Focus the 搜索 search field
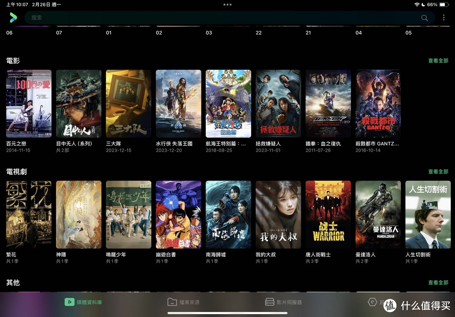 pos(229,18)
